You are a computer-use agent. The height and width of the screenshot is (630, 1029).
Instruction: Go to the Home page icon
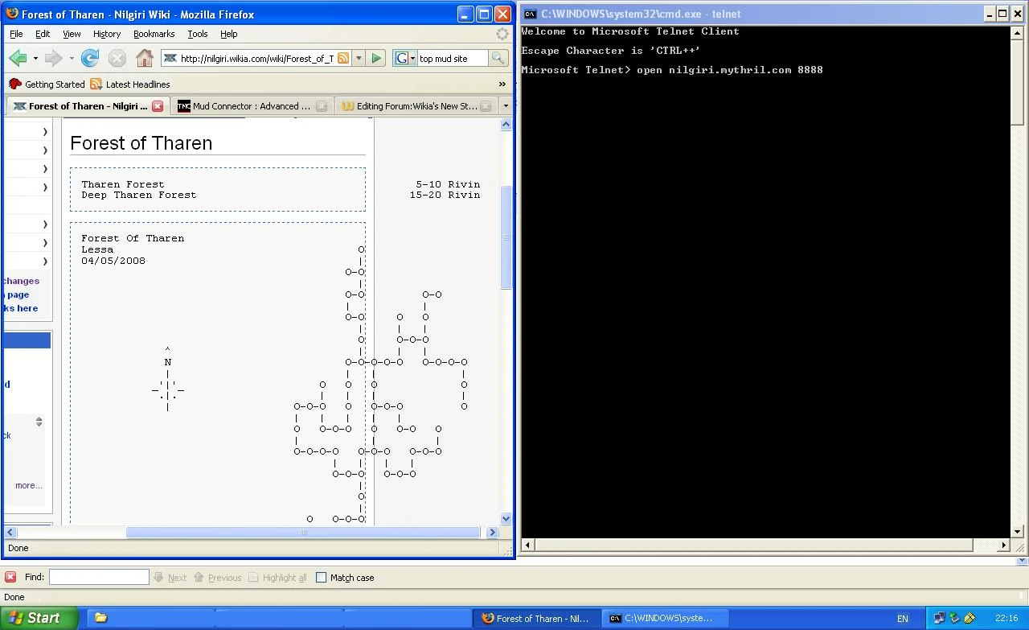(145, 58)
